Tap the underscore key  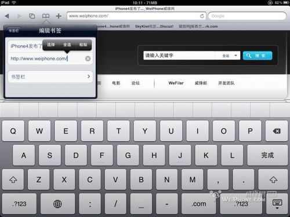(141, 204)
